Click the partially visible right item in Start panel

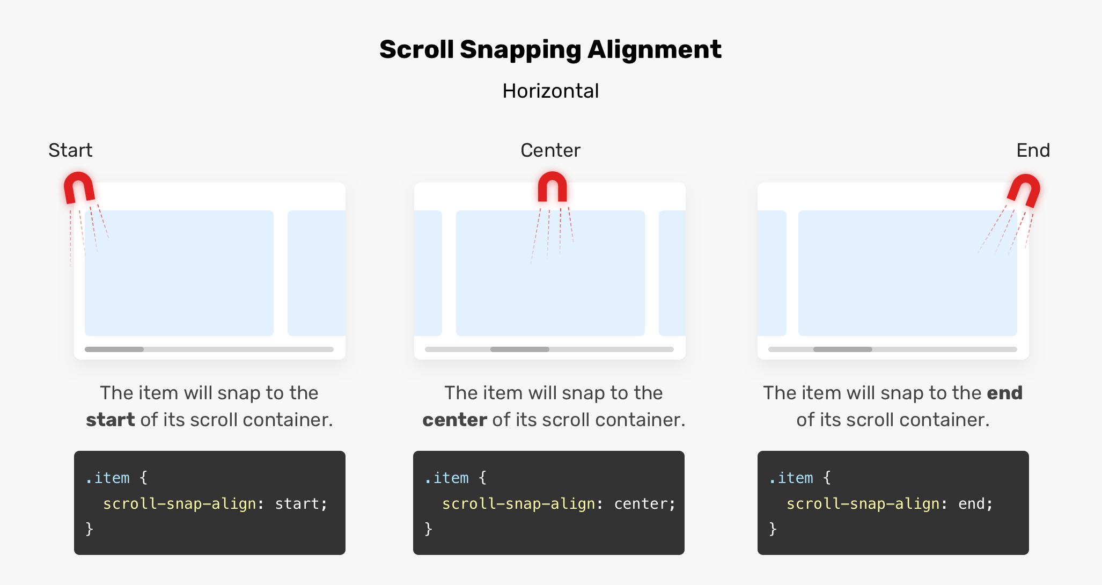pos(317,273)
